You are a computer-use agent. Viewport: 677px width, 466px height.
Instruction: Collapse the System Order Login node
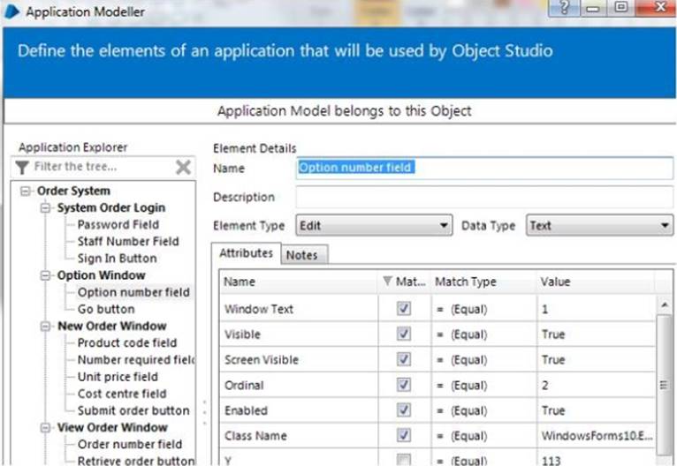46,208
